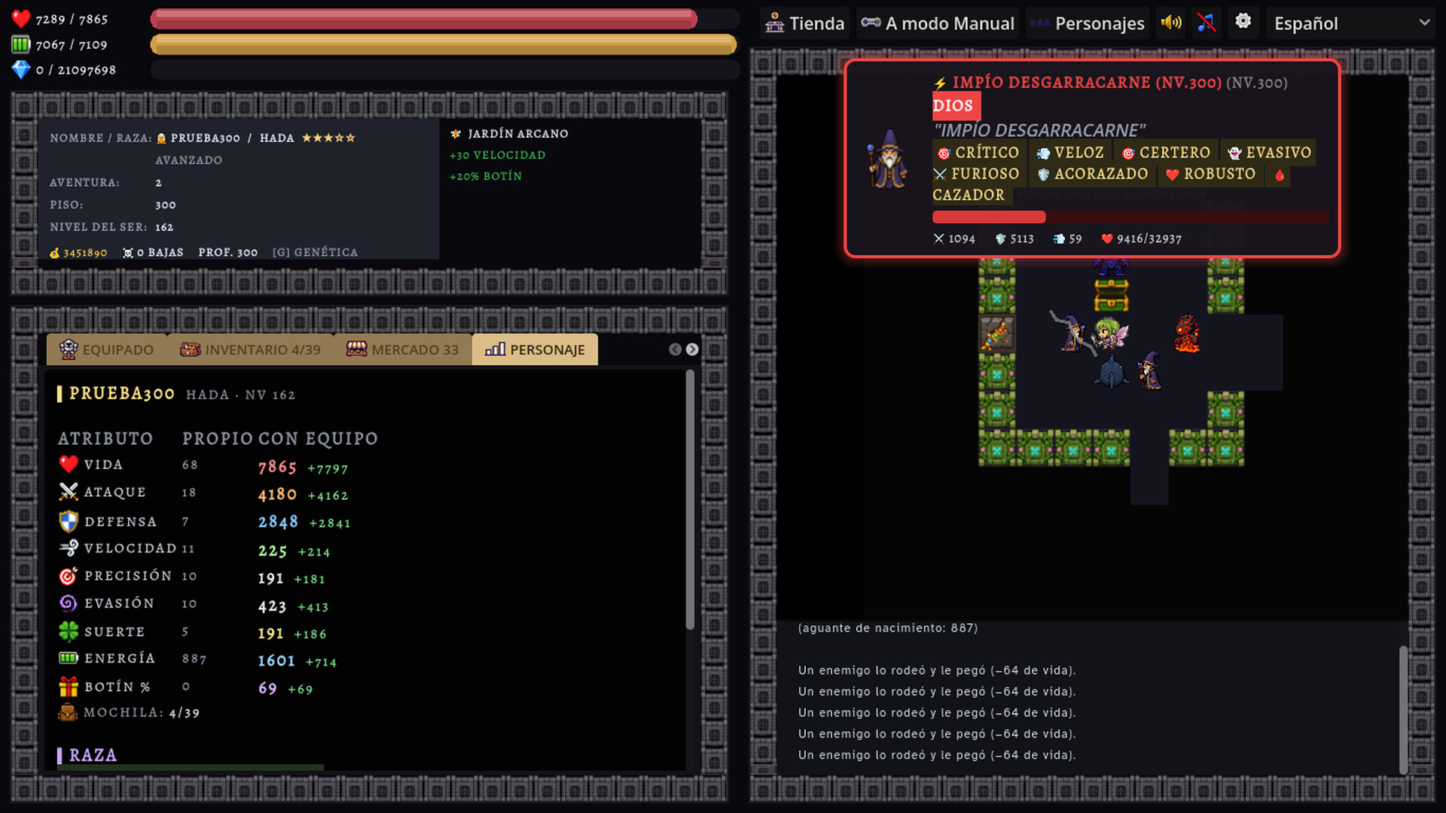The image size is (1446, 813).
Task: Click the combat log scrollbar
Action: (x=1403, y=710)
